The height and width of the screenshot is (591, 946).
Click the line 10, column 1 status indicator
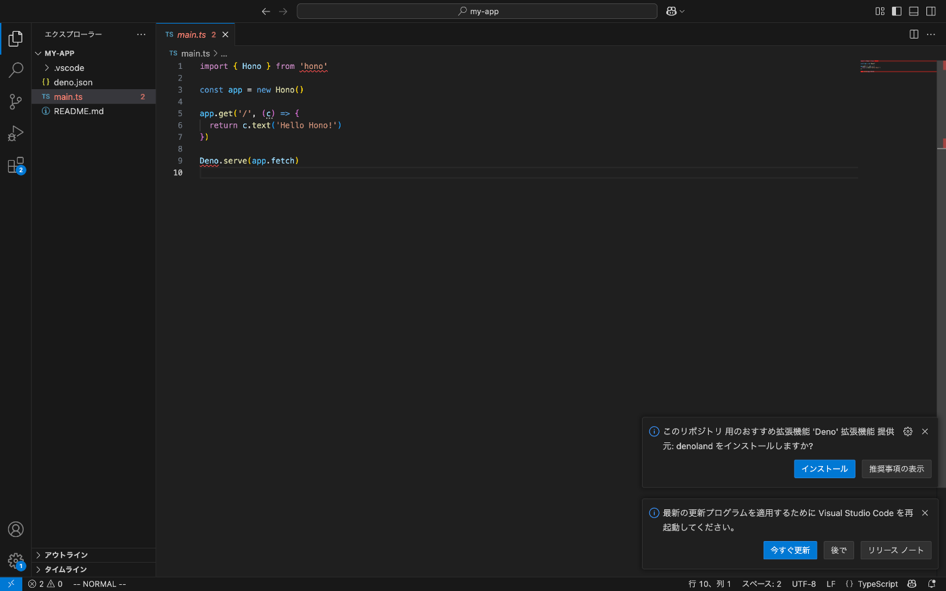(x=709, y=584)
